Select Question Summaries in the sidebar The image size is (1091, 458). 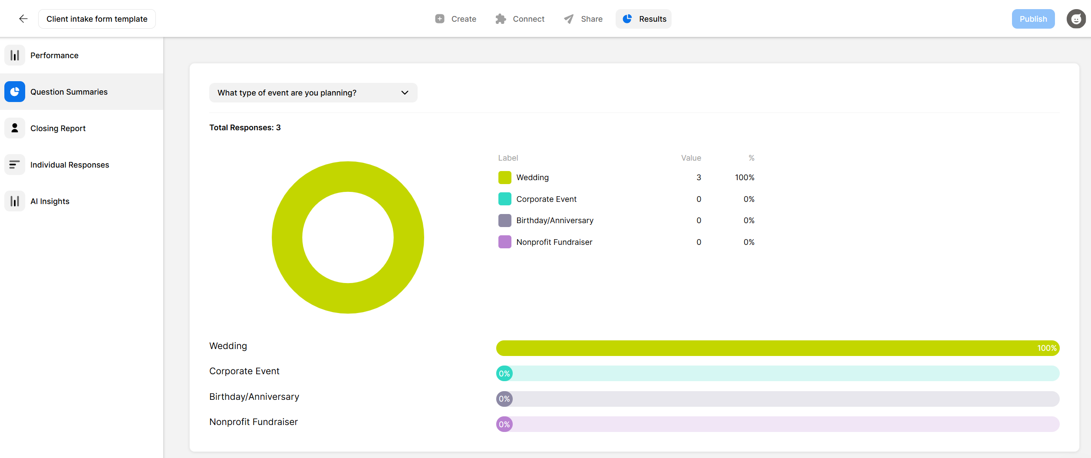click(69, 92)
